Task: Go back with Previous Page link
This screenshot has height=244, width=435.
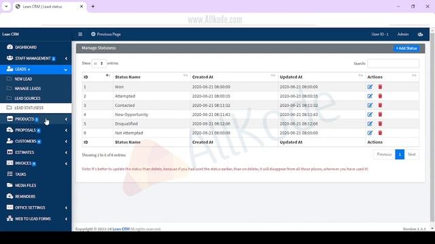Action: (x=106, y=35)
